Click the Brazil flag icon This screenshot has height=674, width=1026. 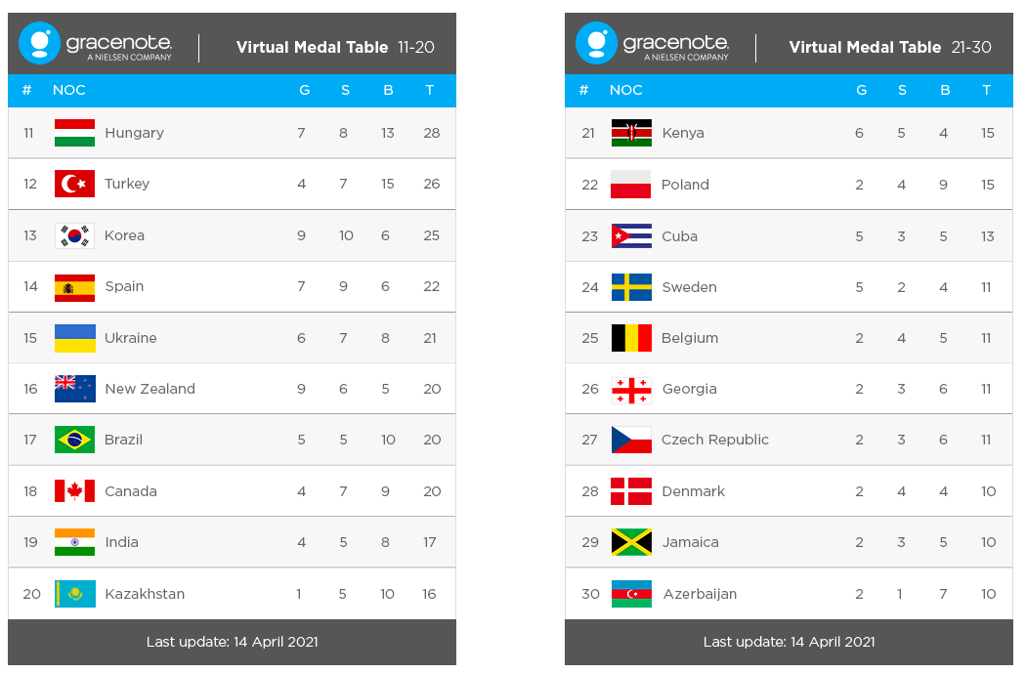[x=74, y=440]
